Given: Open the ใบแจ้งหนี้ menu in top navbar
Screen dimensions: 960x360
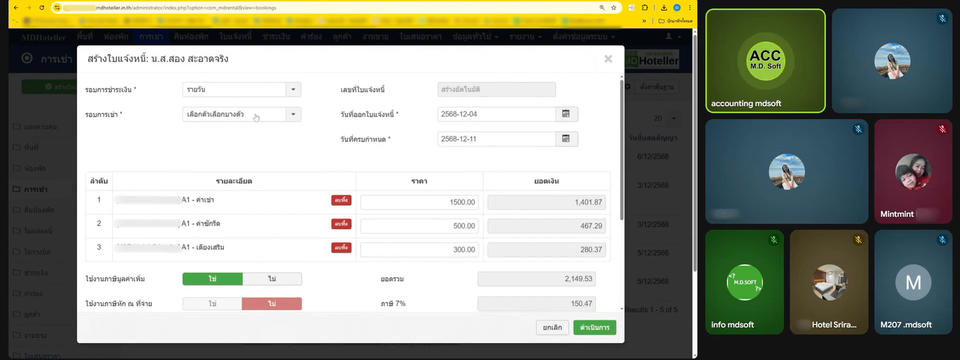Looking at the screenshot, I should pyautogui.click(x=235, y=37).
